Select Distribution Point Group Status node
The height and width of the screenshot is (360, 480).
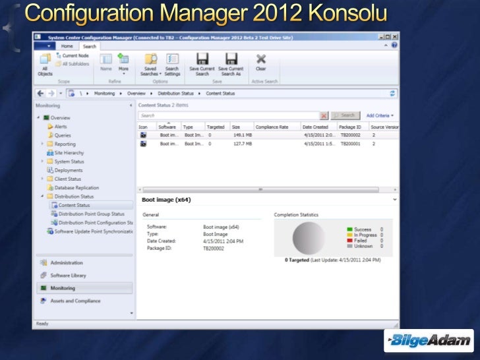tap(88, 214)
